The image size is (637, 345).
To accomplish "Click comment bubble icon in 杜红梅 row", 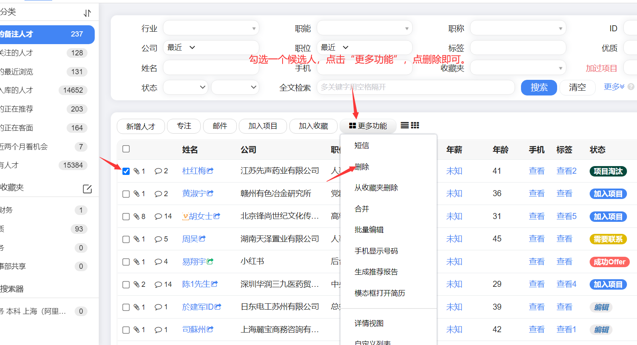I will [158, 171].
